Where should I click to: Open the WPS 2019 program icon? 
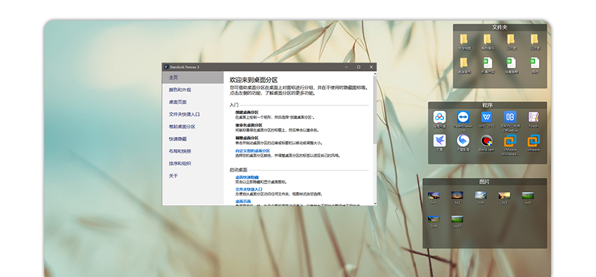[486, 117]
